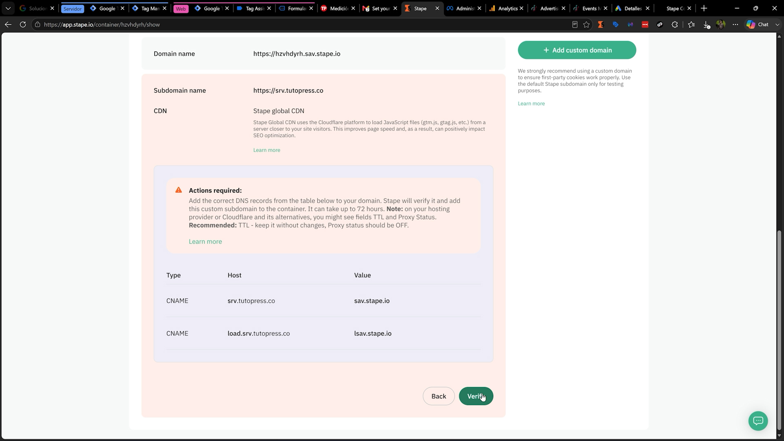Show browser downloads
784x441 pixels.
[706, 24]
